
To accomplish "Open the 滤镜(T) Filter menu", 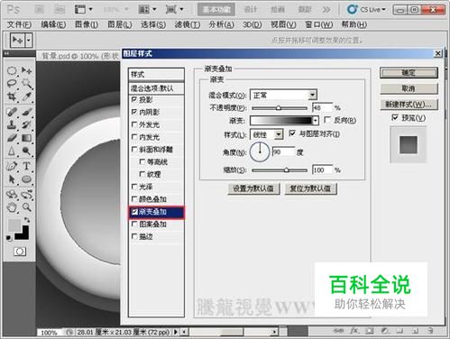I will coord(188,24).
